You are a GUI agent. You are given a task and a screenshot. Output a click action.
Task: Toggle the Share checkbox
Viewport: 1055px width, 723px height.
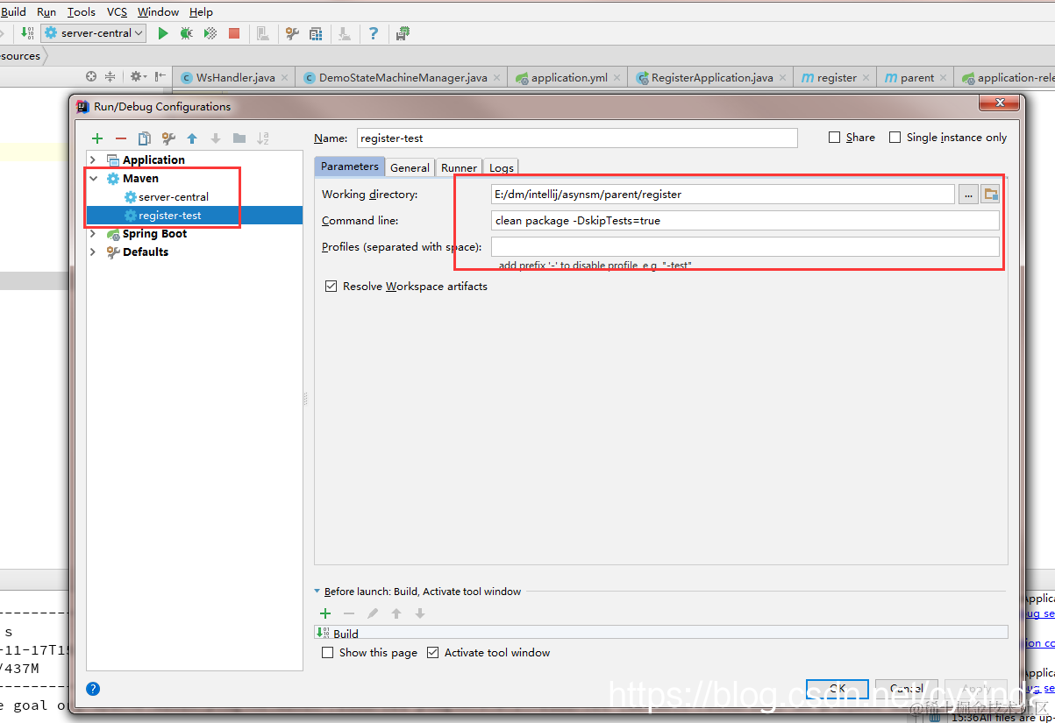(834, 138)
